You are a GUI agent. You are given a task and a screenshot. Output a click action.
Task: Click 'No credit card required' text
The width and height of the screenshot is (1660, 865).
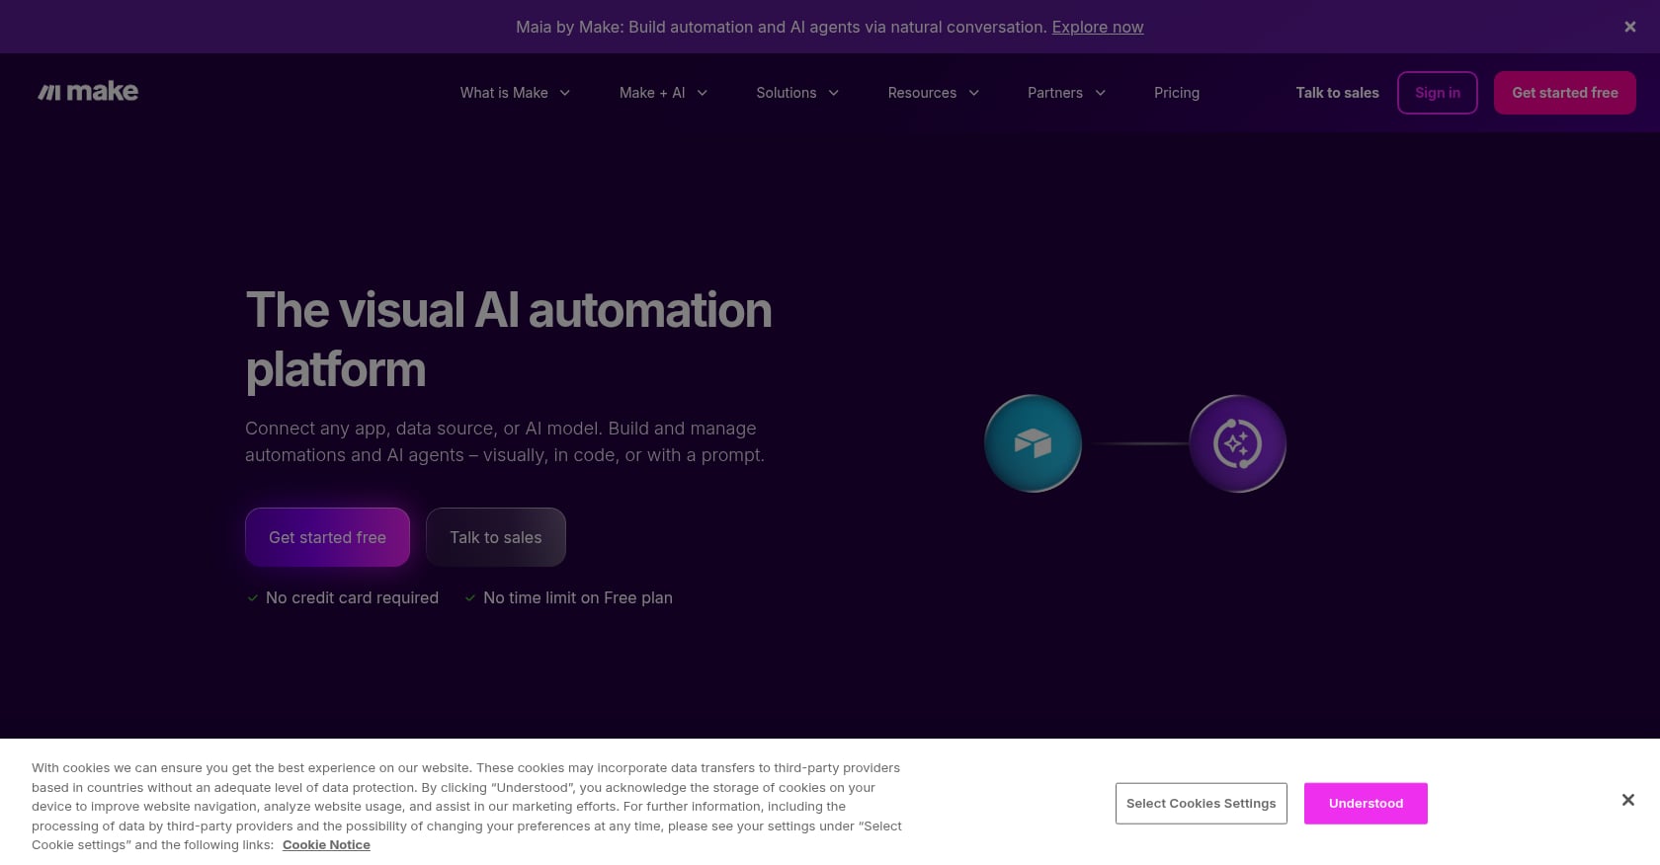[x=352, y=597]
